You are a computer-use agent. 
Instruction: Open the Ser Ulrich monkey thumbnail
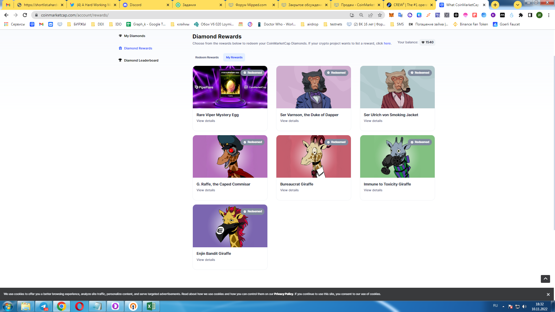(397, 87)
